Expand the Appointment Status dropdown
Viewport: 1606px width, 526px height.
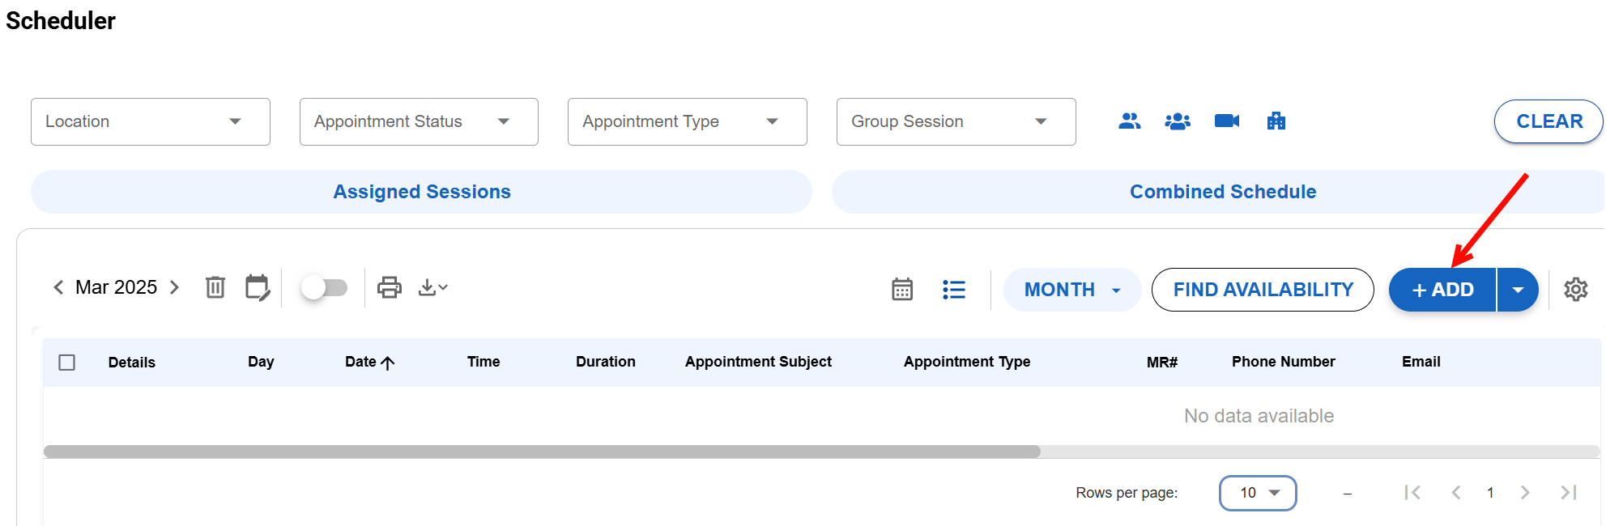419,121
